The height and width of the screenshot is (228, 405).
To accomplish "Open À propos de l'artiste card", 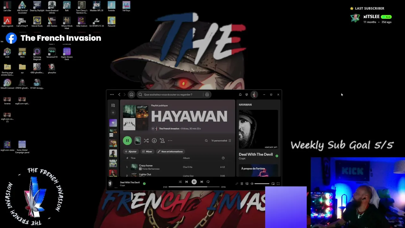I will 259,170.
